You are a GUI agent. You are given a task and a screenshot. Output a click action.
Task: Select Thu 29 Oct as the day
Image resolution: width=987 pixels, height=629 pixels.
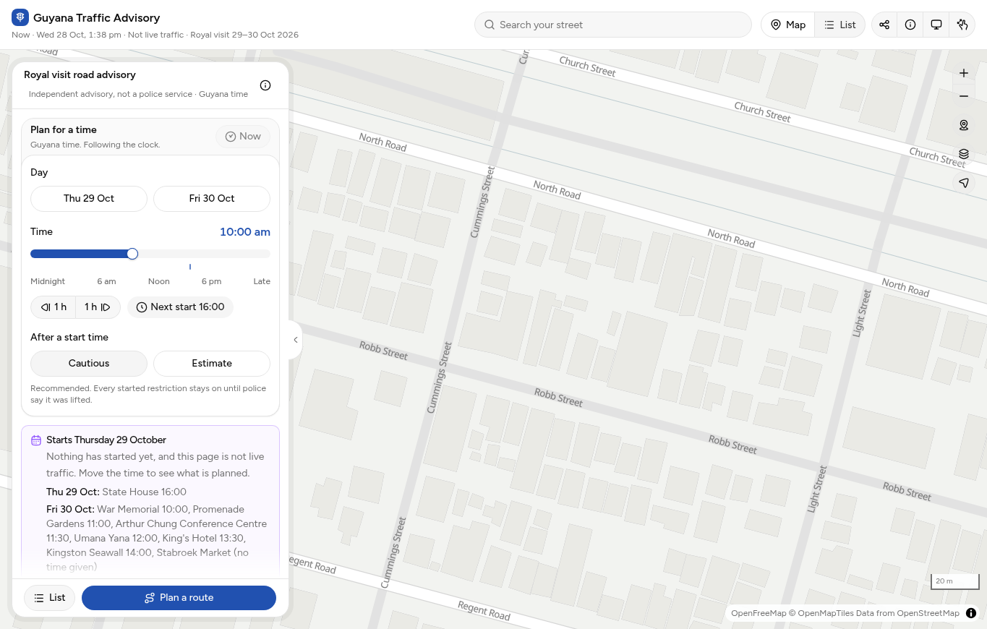[89, 198]
